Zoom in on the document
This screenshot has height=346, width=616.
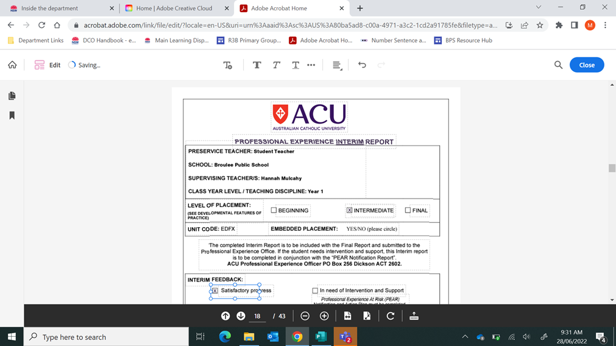tap(324, 316)
